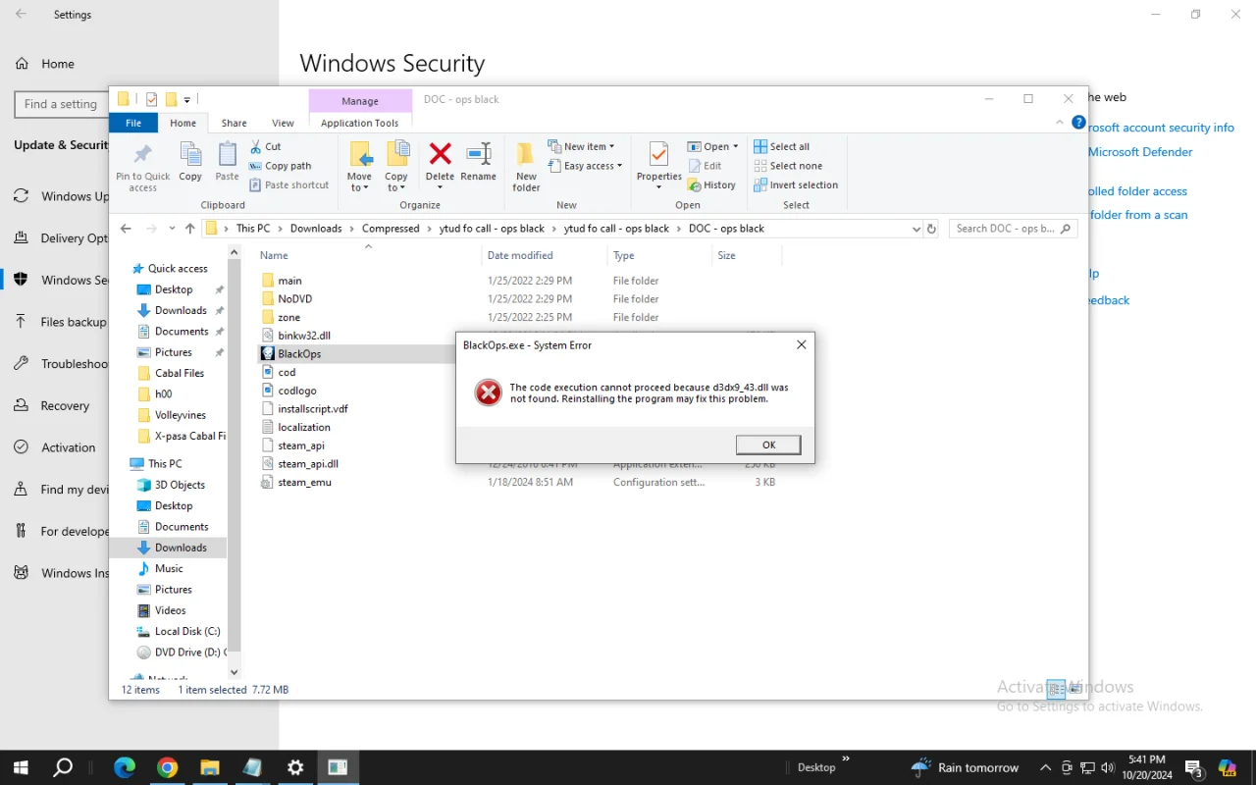The image size is (1256, 785).
Task: Click Select none in the ribbon
Action: [788, 166]
